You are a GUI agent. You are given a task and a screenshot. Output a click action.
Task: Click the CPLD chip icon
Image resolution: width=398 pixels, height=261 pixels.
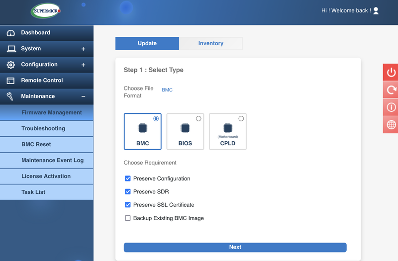click(228, 128)
